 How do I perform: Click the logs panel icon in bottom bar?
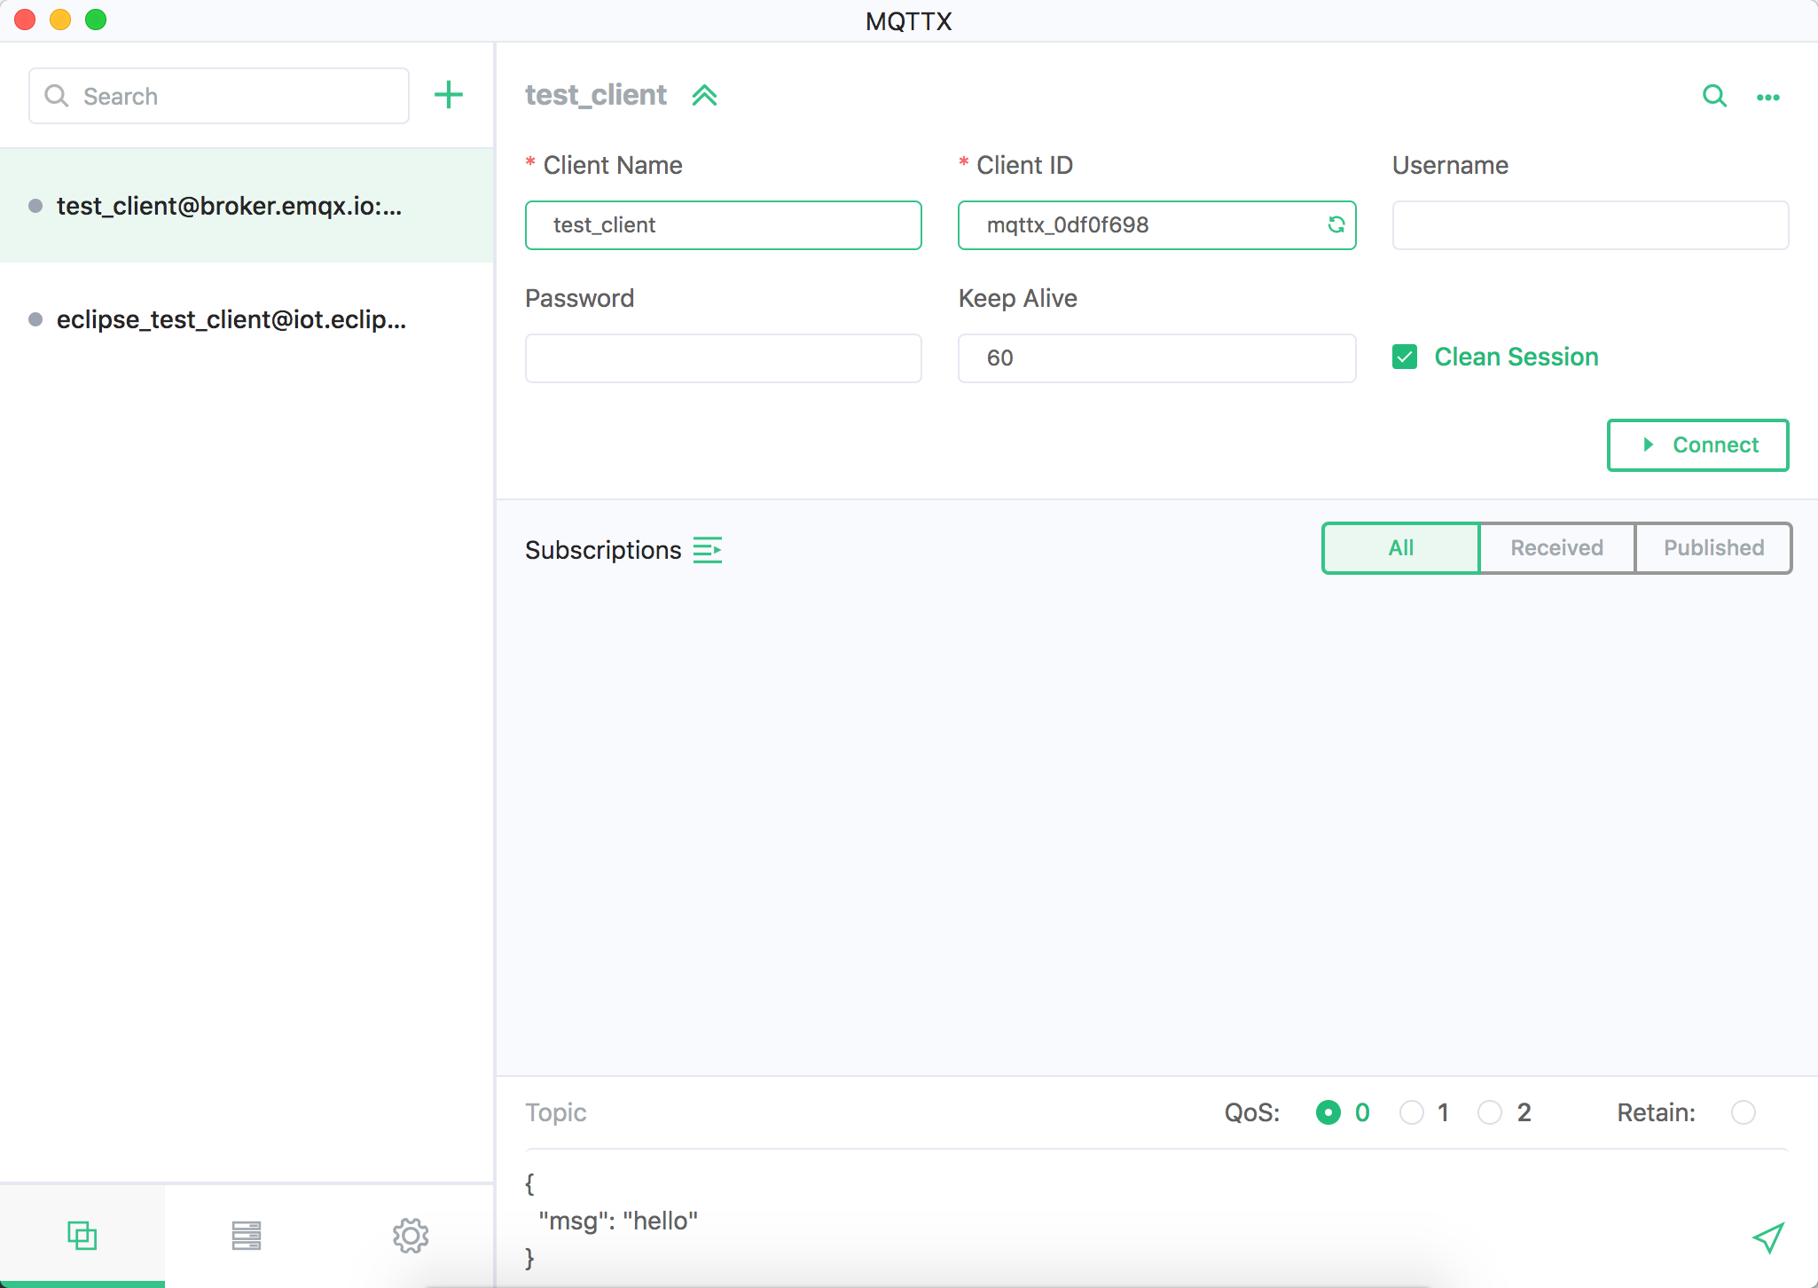click(x=248, y=1234)
